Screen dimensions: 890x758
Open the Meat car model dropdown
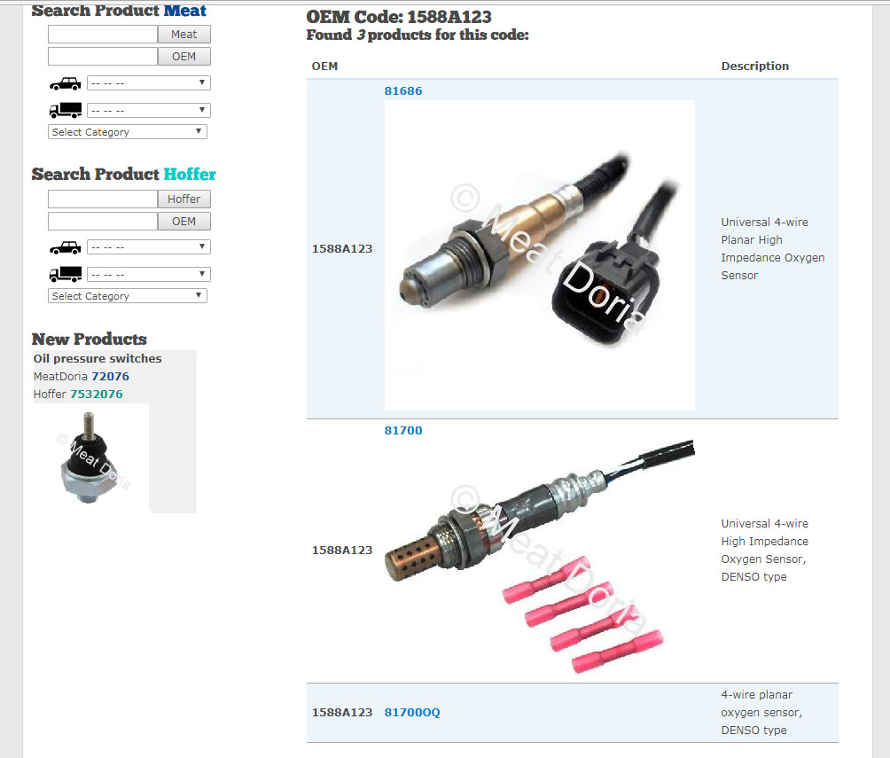click(149, 83)
